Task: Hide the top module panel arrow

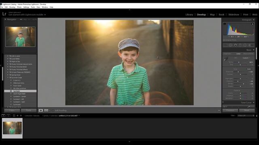Action: tap(129, 10)
